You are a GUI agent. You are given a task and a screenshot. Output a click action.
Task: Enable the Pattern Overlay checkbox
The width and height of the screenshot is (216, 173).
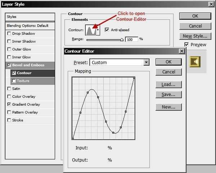point(9,112)
